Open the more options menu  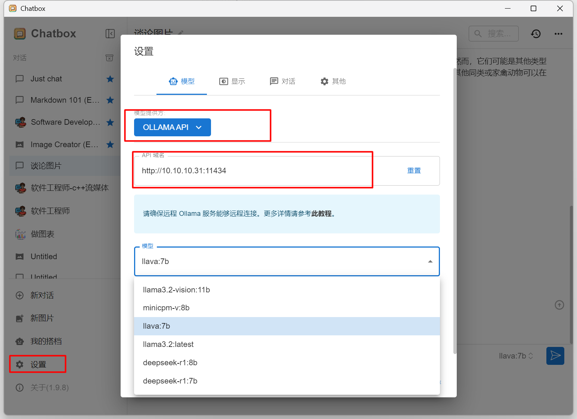pyautogui.click(x=558, y=34)
